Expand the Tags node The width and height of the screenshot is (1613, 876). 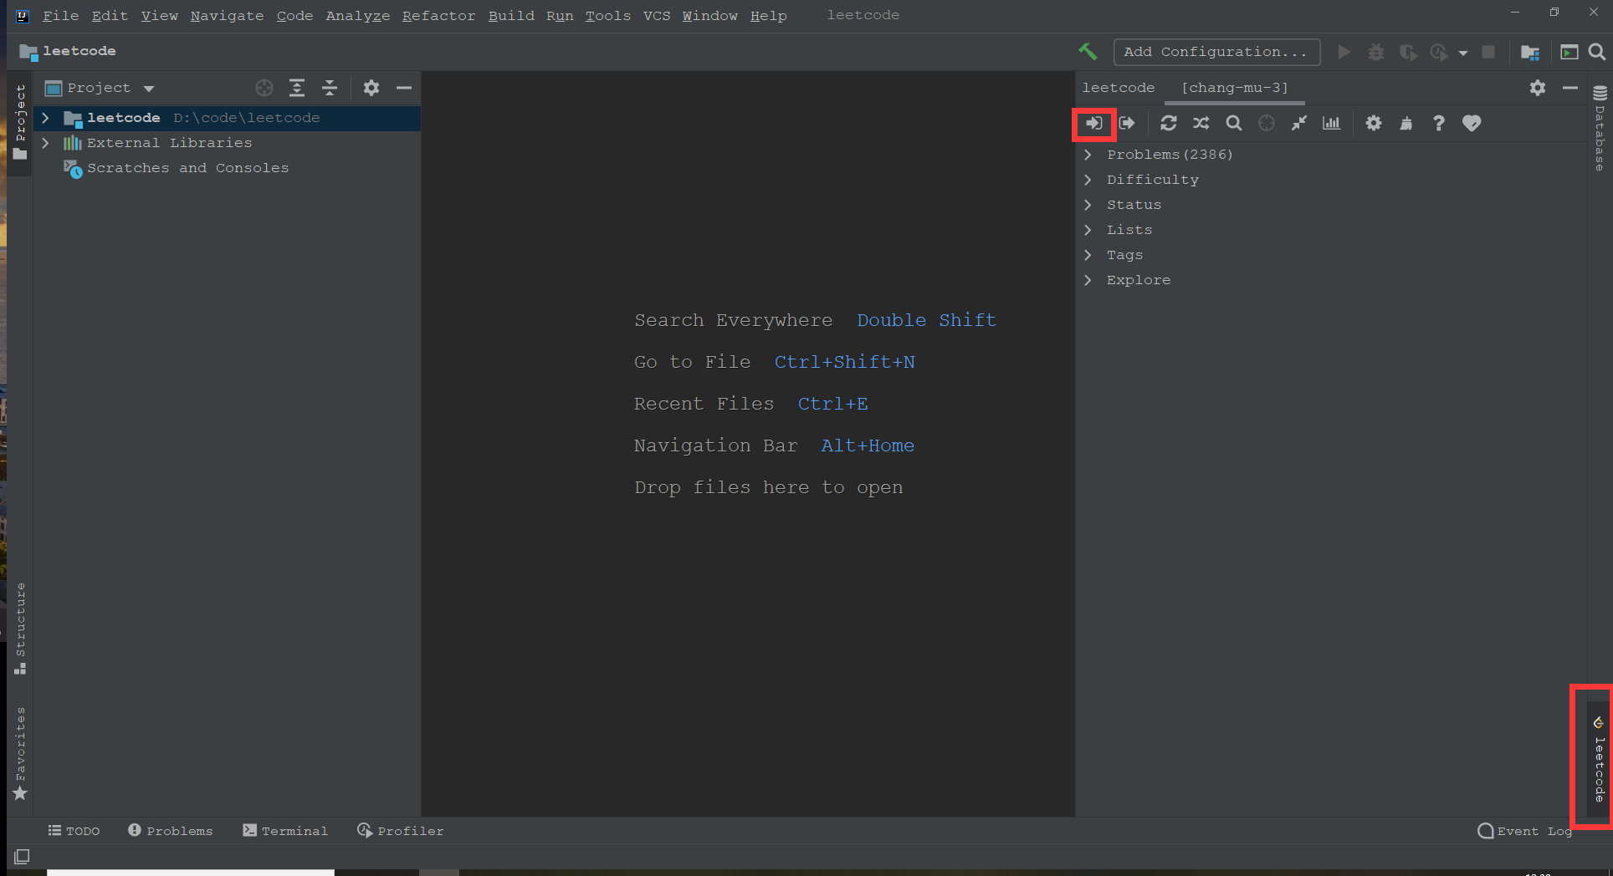[x=1088, y=255]
